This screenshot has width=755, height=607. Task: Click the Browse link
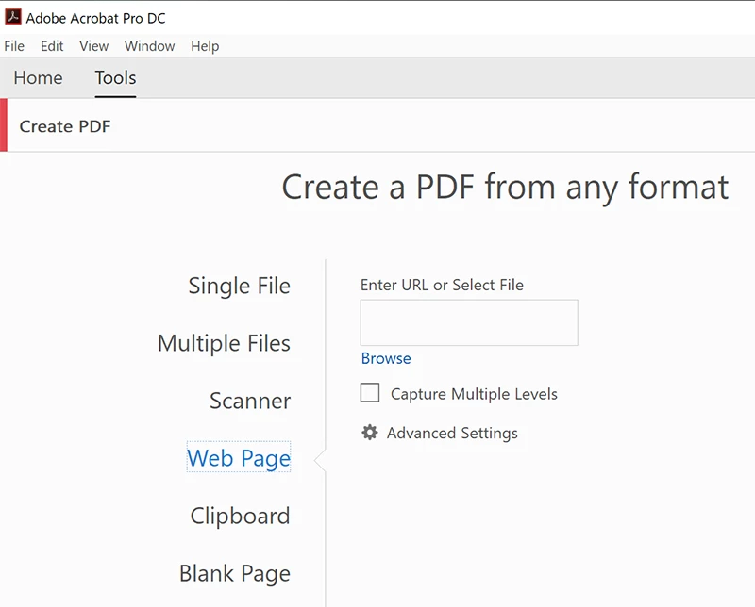[386, 358]
